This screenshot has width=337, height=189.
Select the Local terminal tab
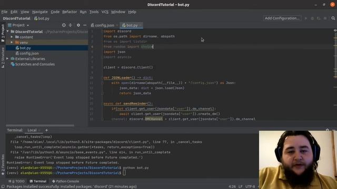click(x=32, y=130)
